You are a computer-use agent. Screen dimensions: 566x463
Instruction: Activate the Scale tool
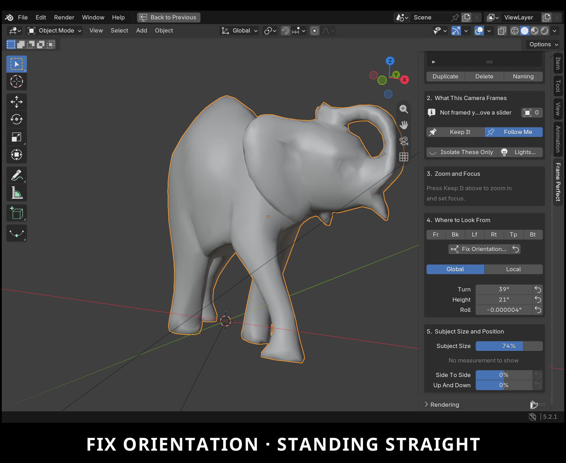click(x=17, y=137)
